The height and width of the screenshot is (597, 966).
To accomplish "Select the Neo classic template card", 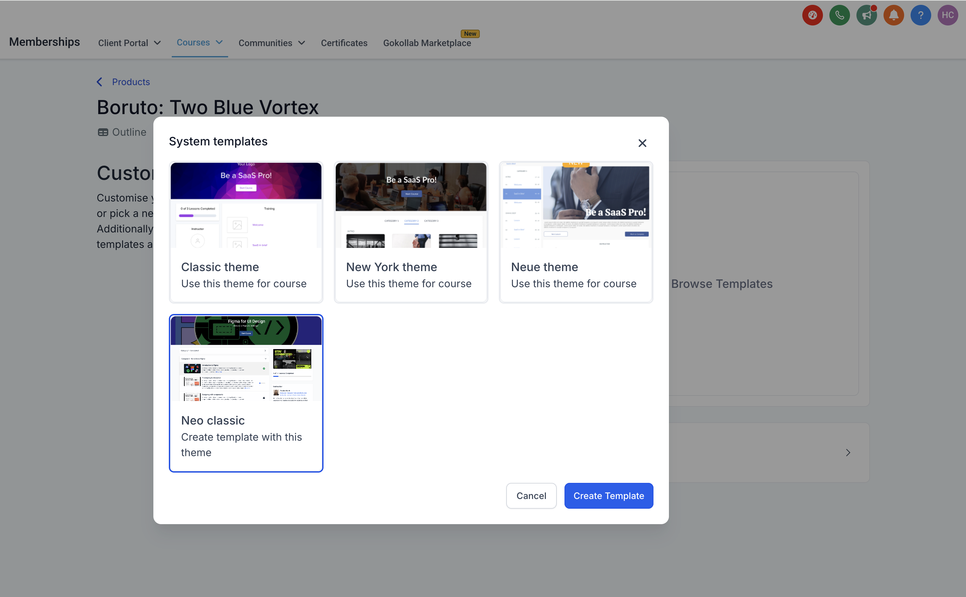I will click(246, 393).
